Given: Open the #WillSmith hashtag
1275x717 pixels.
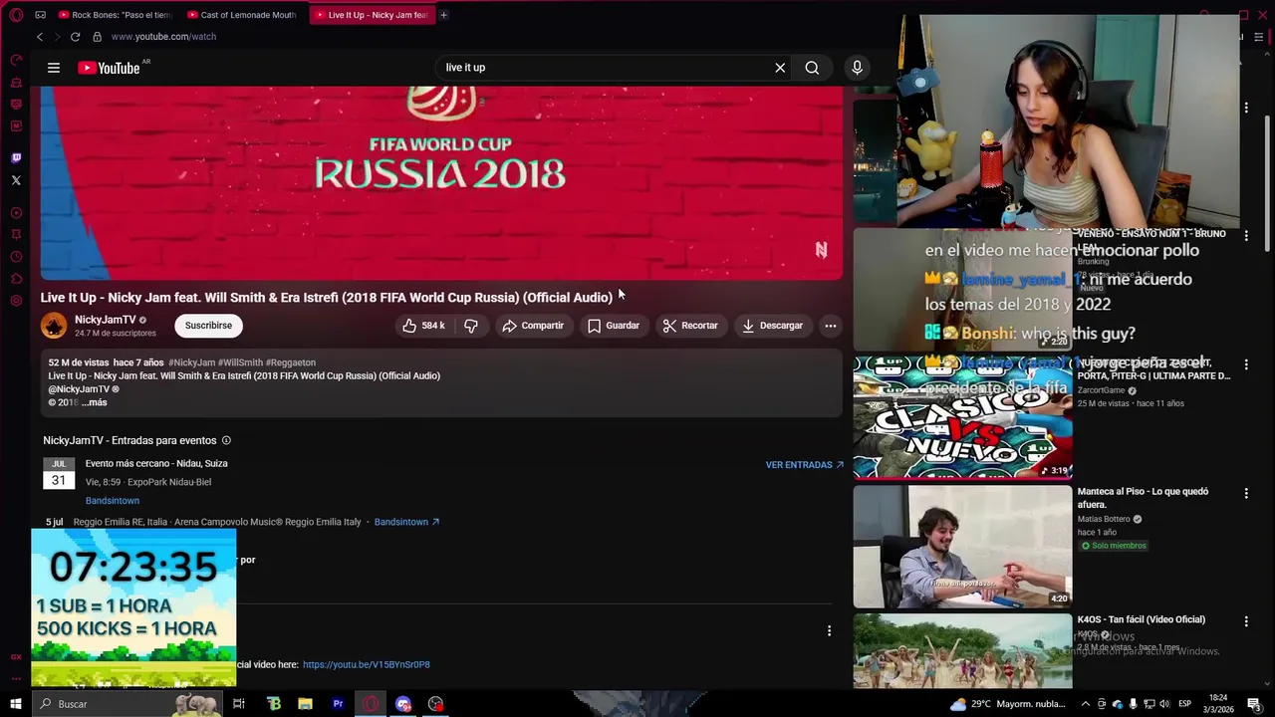Looking at the screenshot, I should coord(240,362).
